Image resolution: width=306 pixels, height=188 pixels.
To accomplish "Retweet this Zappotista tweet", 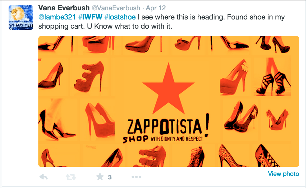I will pyautogui.click(x=70, y=177).
